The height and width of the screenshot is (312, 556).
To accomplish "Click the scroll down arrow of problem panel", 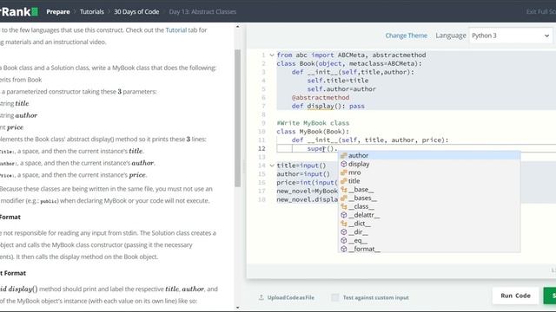I will click(237, 308).
